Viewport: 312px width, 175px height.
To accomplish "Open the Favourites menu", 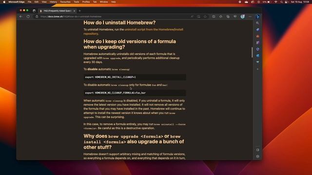I will [x=65, y=2].
